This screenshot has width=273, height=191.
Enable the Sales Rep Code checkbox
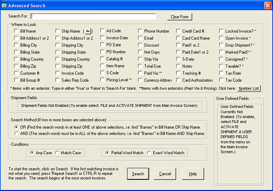[58, 80]
